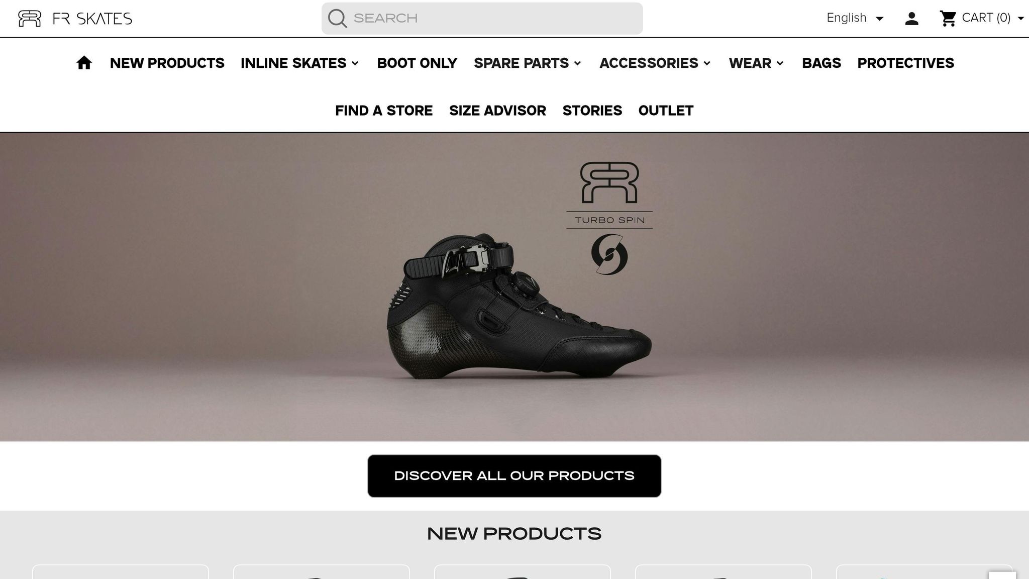
Task: Click Discover All Our Products button
Action: pyautogui.click(x=514, y=476)
